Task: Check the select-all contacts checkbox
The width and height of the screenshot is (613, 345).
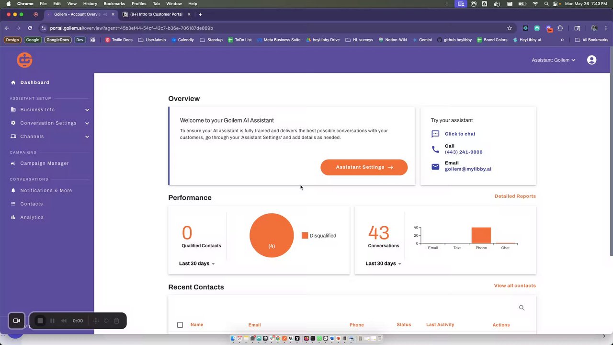Action: click(180, 325)
